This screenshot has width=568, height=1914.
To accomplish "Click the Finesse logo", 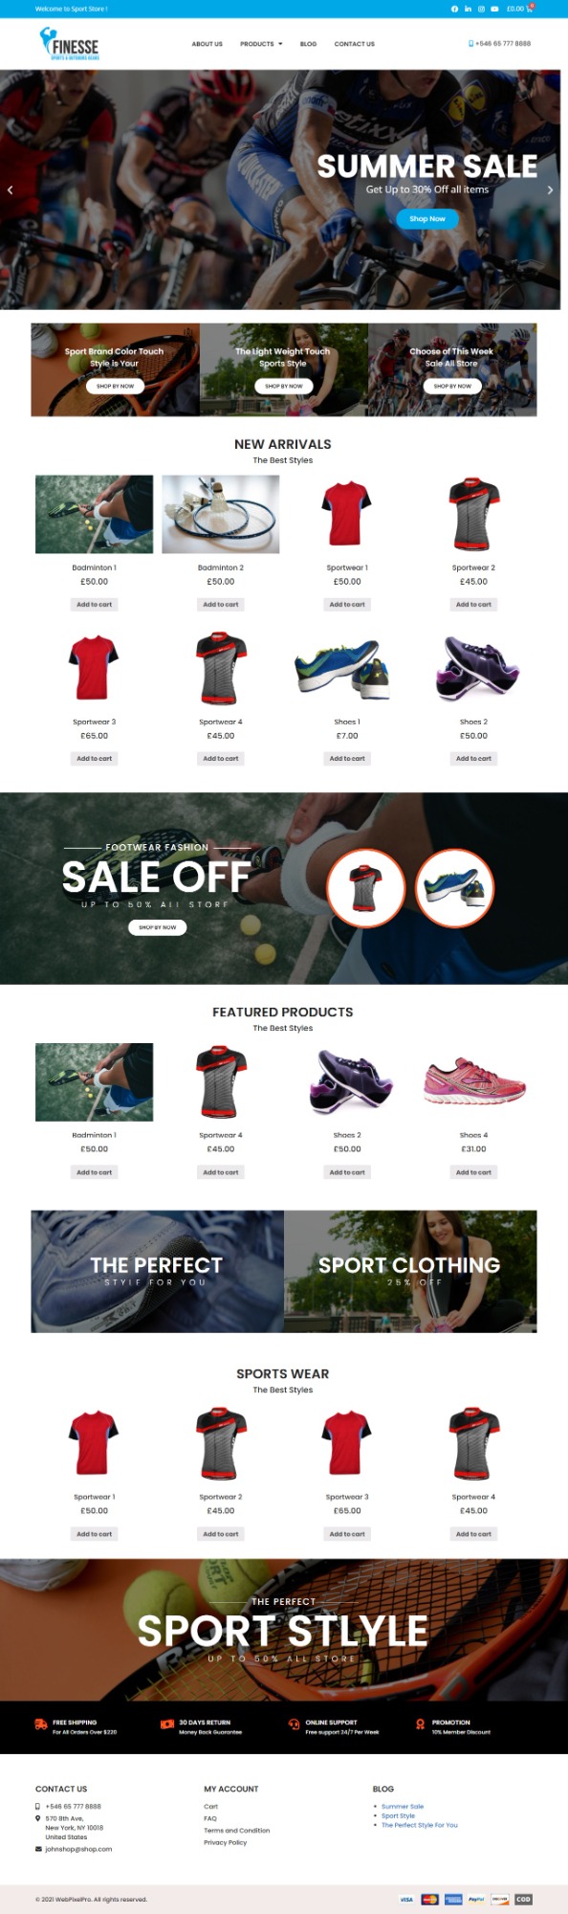I will pos(70,44).
